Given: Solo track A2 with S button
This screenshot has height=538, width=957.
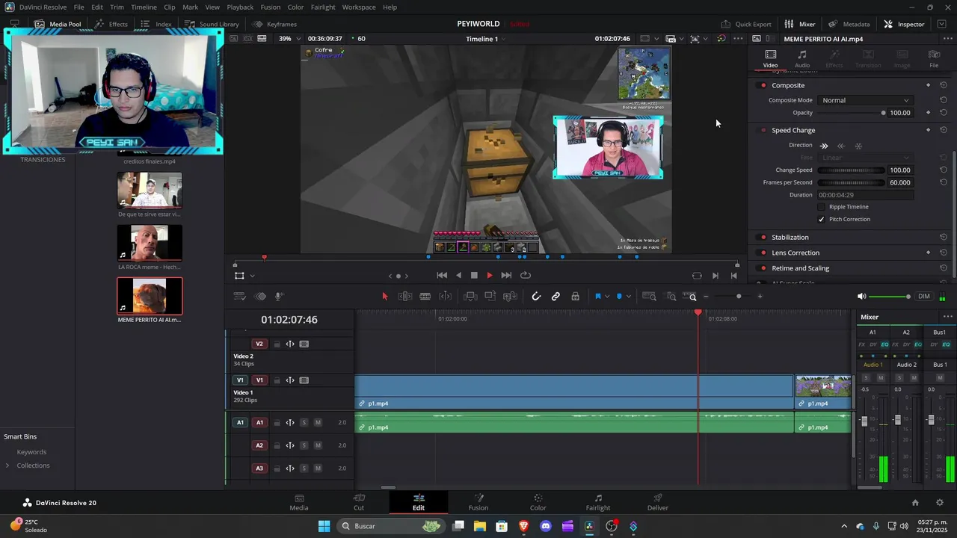Looking at the screenshot, I should click(304, 445).
